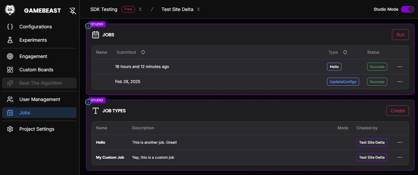
Task: Turn off the Studio Mode switch
Action: tap(407, 9)
